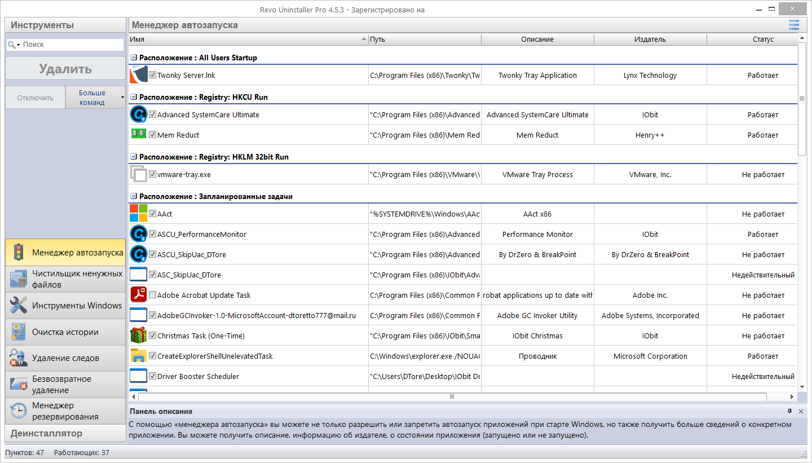Screen dimensions: 812x463
Task: Click the Advanced SystemCare Ultimate row icon
Action: click(138, 114)
